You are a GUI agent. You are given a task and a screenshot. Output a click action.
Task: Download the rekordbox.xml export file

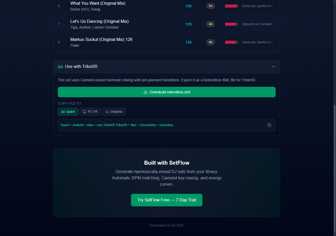(x=167, y=92)
